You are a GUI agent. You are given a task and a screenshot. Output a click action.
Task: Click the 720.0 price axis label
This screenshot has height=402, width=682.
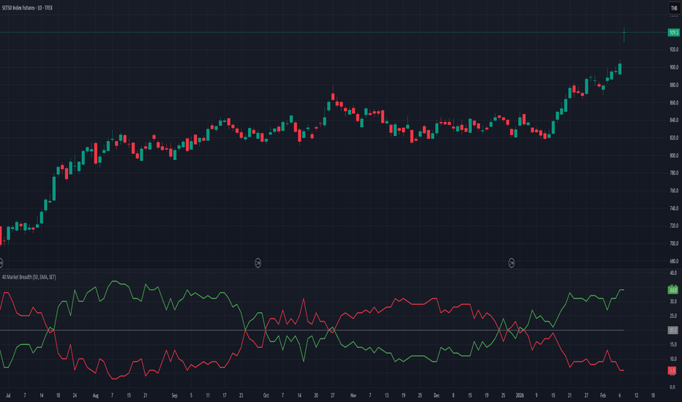[x=674, y=226]
